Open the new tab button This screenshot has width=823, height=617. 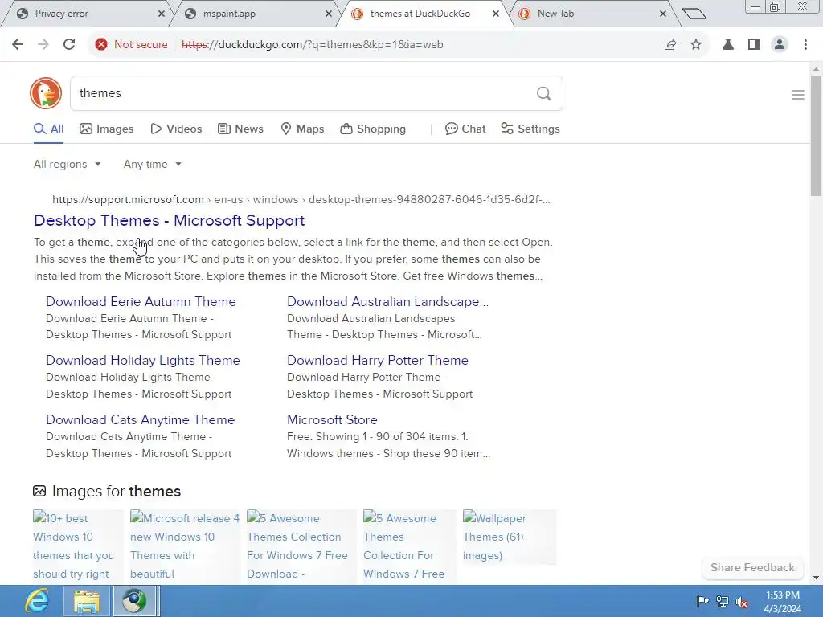[x=694, y=14]
